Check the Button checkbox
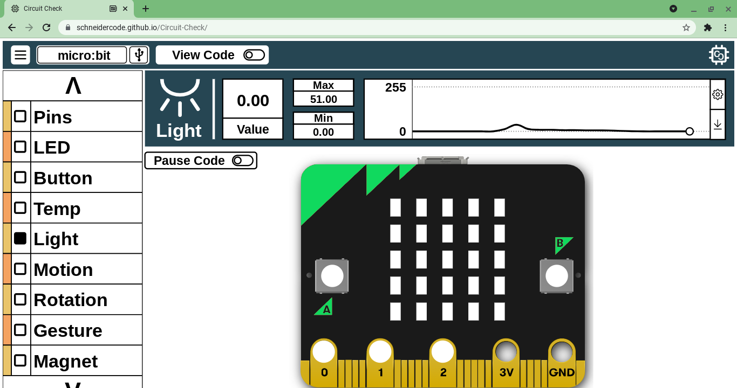The height and width of the screenshot is (388, 737). pyautogui.click(x=21, y=177)
